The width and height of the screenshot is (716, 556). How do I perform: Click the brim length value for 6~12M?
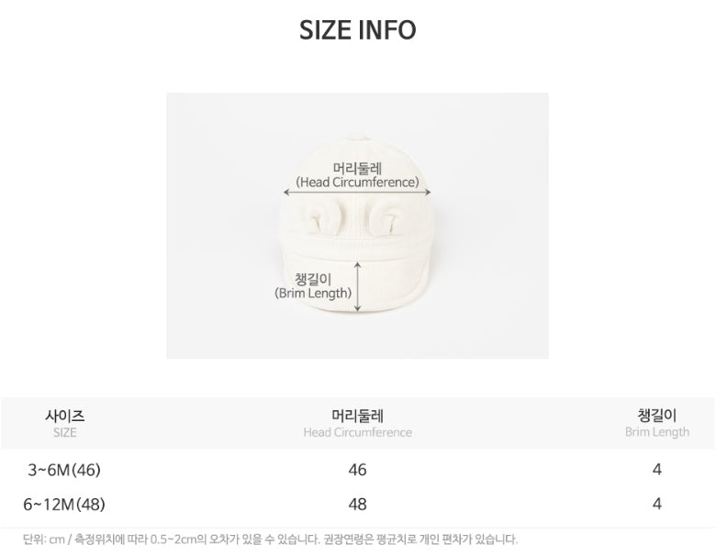click(x=656, y=504)
